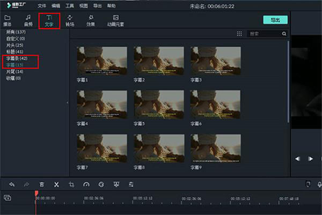Select the 字幕8 thumbnail

pos(159,148)
